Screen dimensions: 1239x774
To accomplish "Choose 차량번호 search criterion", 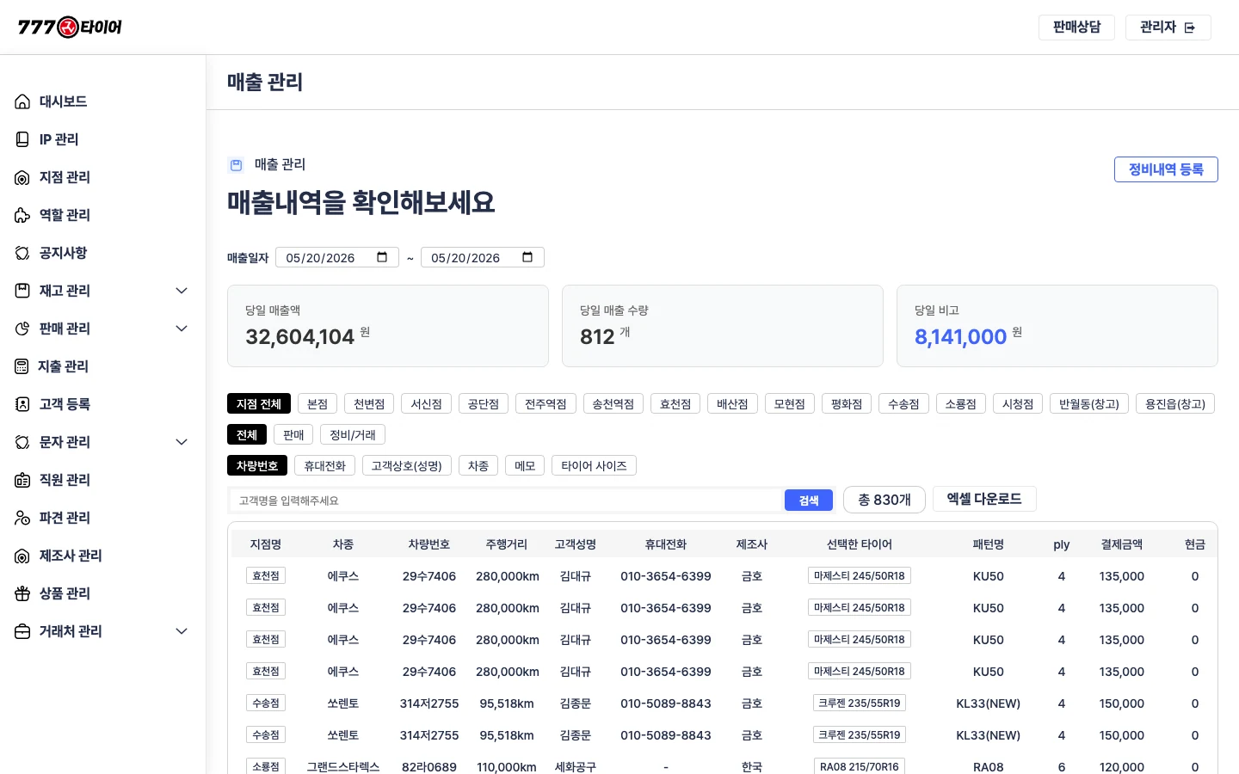I will point(257,466).
